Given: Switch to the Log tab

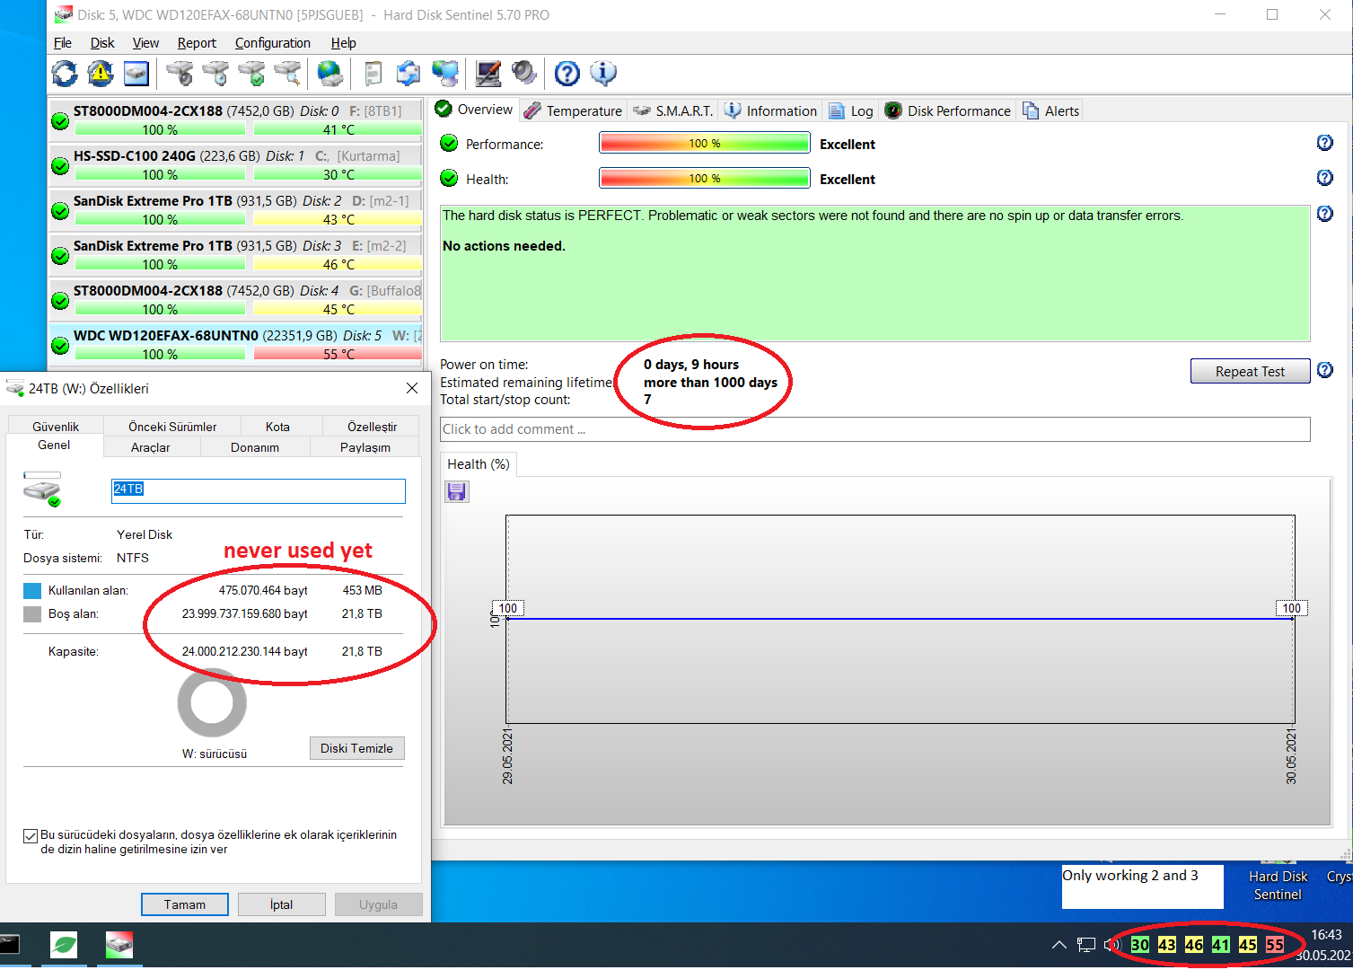Looking at the screenshot, I should click(x=851, y=110).
